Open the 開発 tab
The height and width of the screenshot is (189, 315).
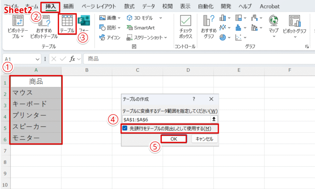226,6
